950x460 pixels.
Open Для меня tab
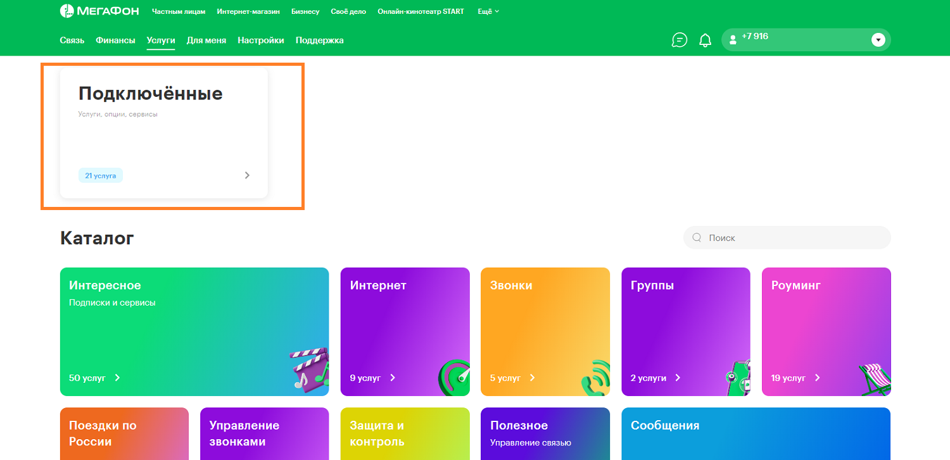click(x=206, y=40)
